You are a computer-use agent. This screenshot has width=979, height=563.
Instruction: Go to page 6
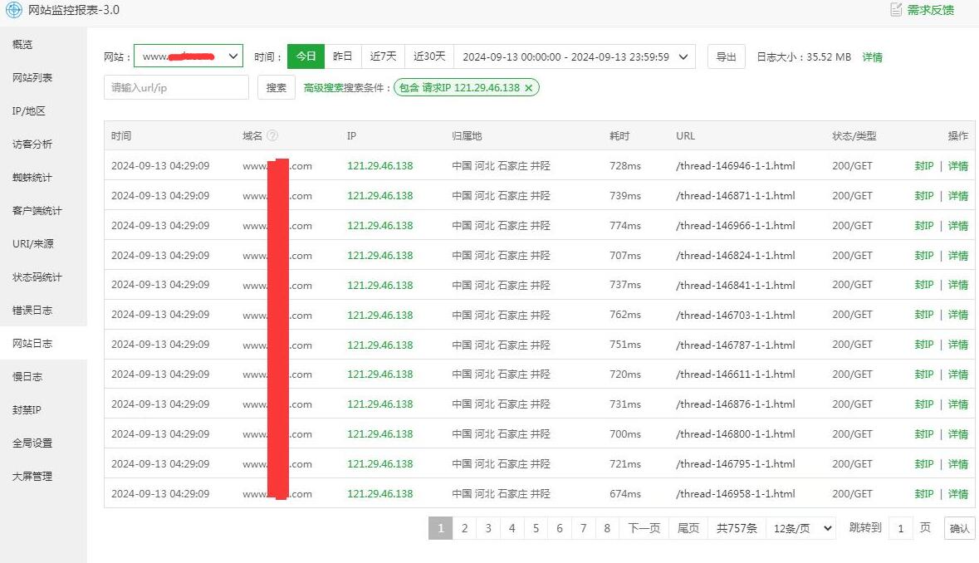point(560,529)
